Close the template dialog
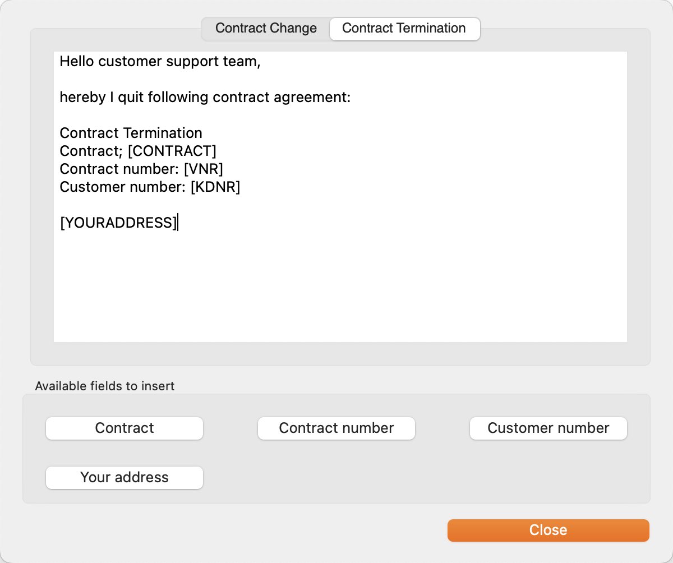 coord(548,530)
